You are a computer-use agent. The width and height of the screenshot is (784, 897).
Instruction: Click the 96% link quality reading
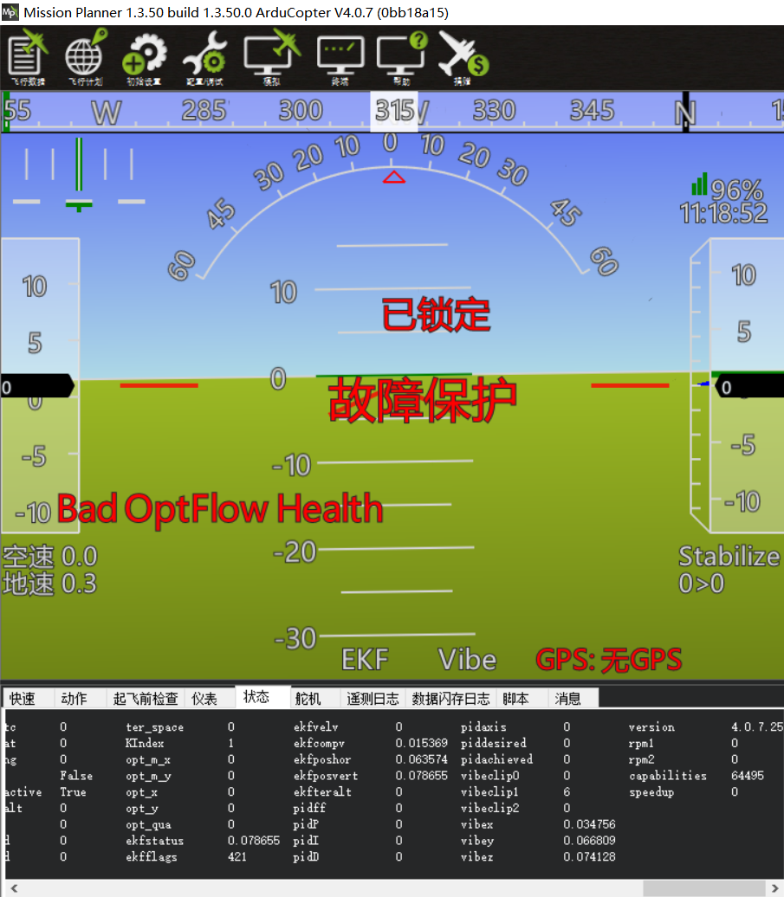pos(737,190)
